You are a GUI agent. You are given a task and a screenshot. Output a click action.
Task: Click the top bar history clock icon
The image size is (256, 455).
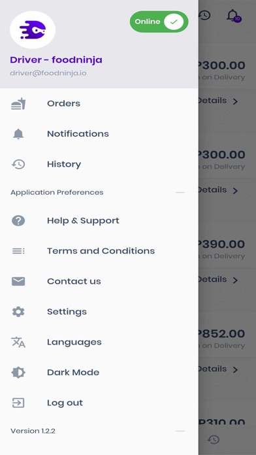click(x=205, y=16)
